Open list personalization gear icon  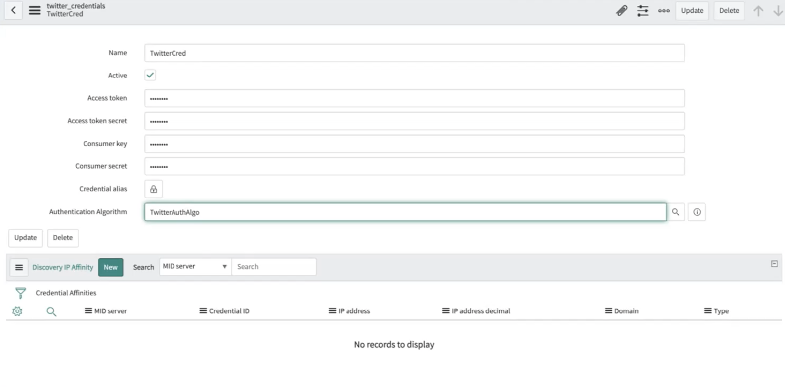[17, 311]
